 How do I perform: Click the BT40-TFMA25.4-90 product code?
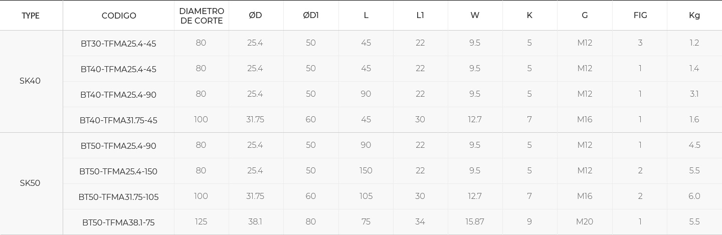[x=118, y=95]
